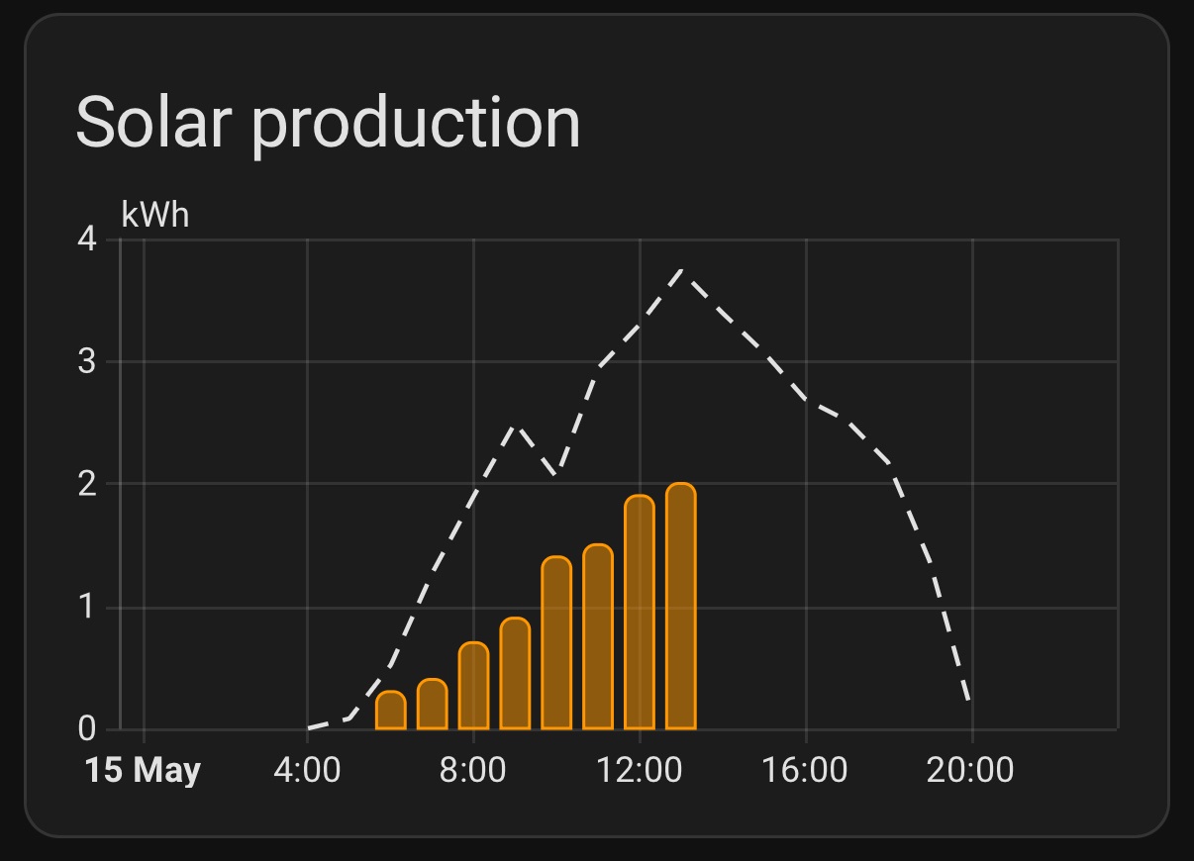Click the orange bar for 7:00
This screenshot has width=1194, height=861.
coord(433,705)
